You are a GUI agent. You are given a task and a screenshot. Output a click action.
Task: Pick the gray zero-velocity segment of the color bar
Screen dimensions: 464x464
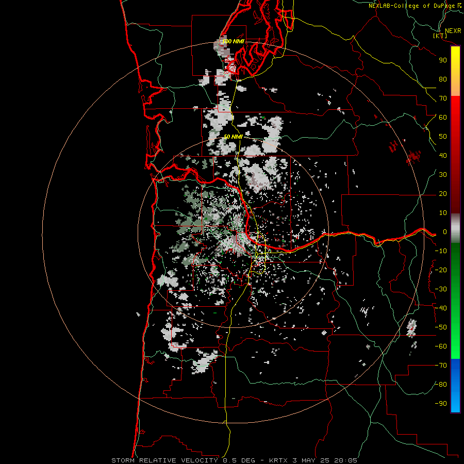pyautogui.click(x=455, y=228)
